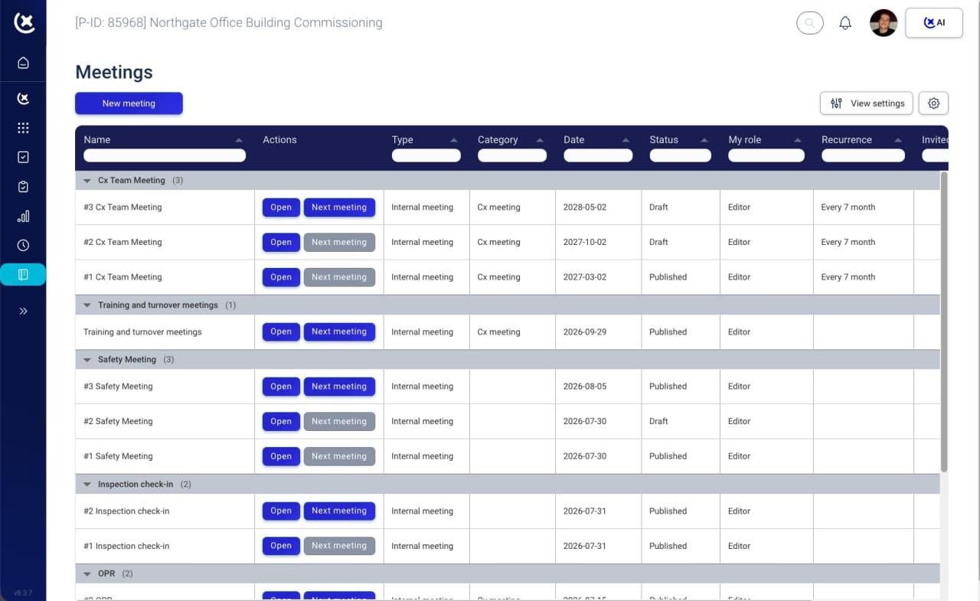Collapse the Training and turnover meetings group

(87, 305)
